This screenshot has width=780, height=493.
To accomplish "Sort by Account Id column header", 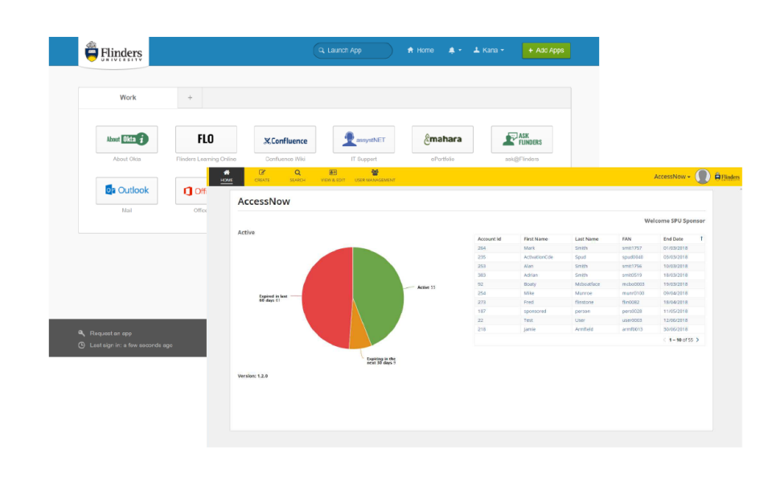I will tap(489, 238).
